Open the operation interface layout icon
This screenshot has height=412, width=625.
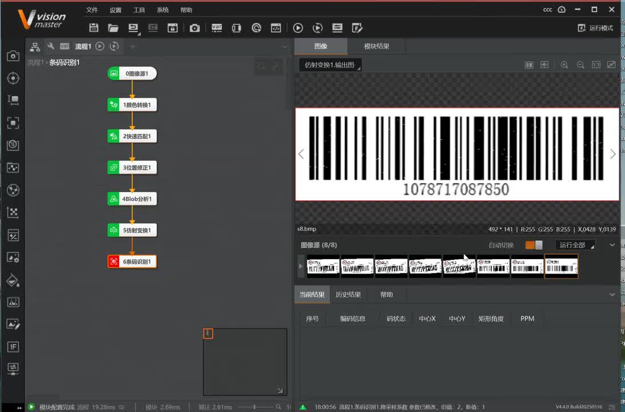click(337, 27)
